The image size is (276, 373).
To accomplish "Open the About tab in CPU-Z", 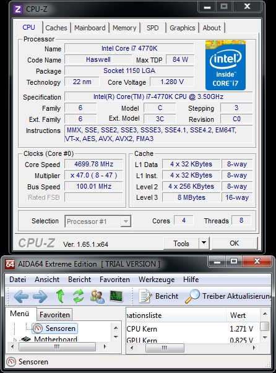I will click(212, 28).
